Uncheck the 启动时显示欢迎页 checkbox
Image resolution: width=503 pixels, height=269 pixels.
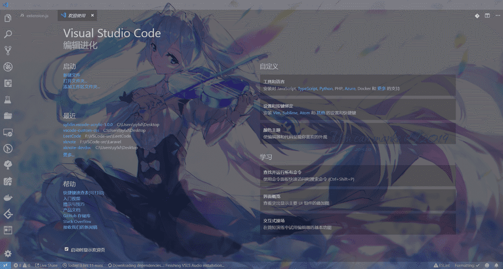tap(67, 249)
